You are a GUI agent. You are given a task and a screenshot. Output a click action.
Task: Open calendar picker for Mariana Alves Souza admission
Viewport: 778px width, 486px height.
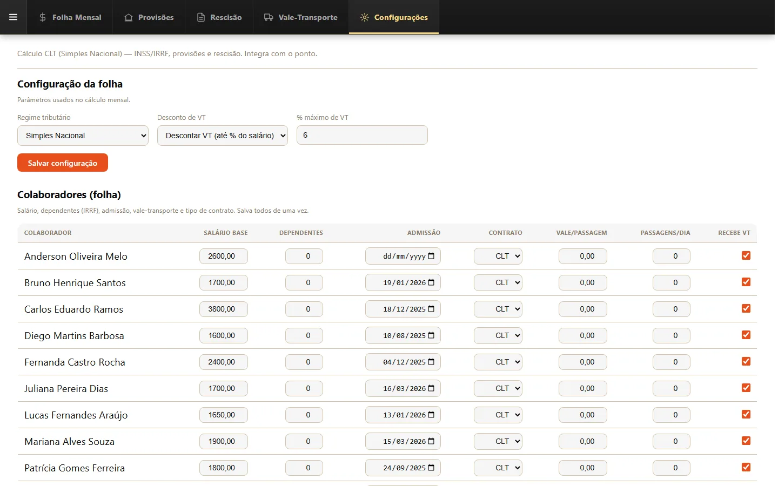pos(431,441)
